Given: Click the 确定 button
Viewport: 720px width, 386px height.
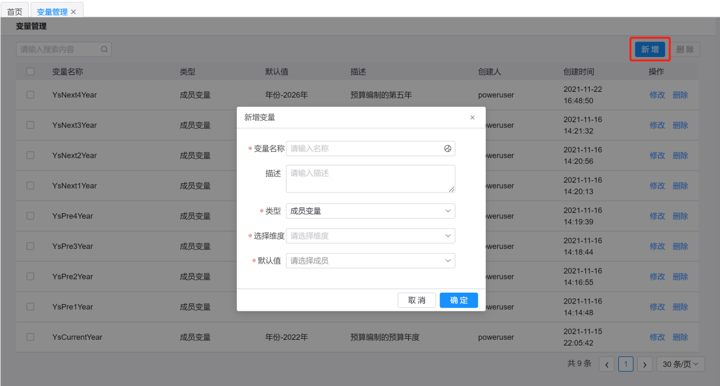Looking at the screenshot, I should click(459, 300).
